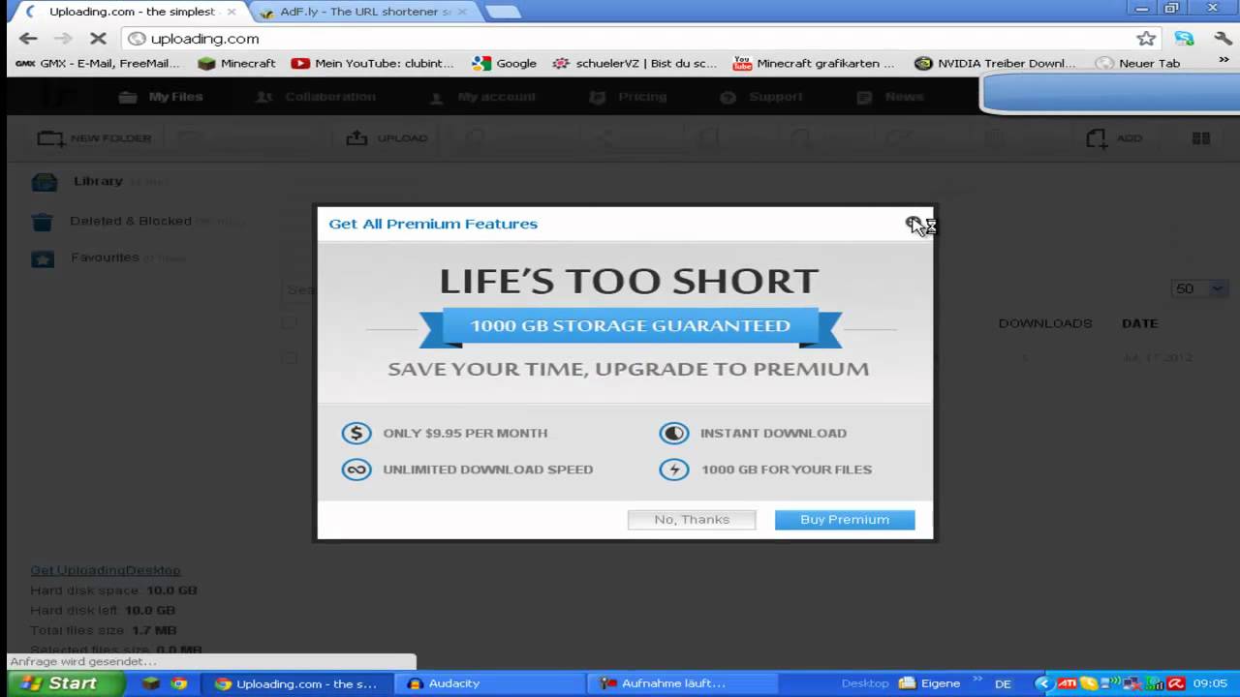Click the UPLOAD toolbar button
Viewport: 1240px width, 697px height.
click(x=387, y=138)
